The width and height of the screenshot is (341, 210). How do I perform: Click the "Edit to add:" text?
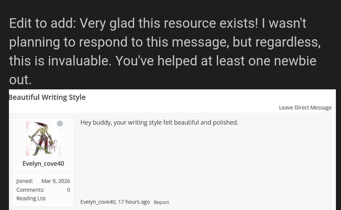coord(42,23)
